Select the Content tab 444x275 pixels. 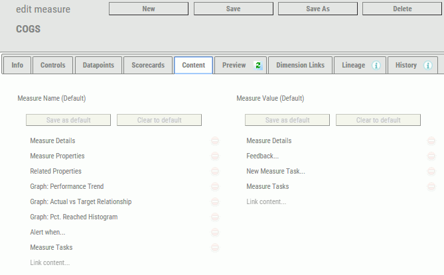(x=193, y=66)
